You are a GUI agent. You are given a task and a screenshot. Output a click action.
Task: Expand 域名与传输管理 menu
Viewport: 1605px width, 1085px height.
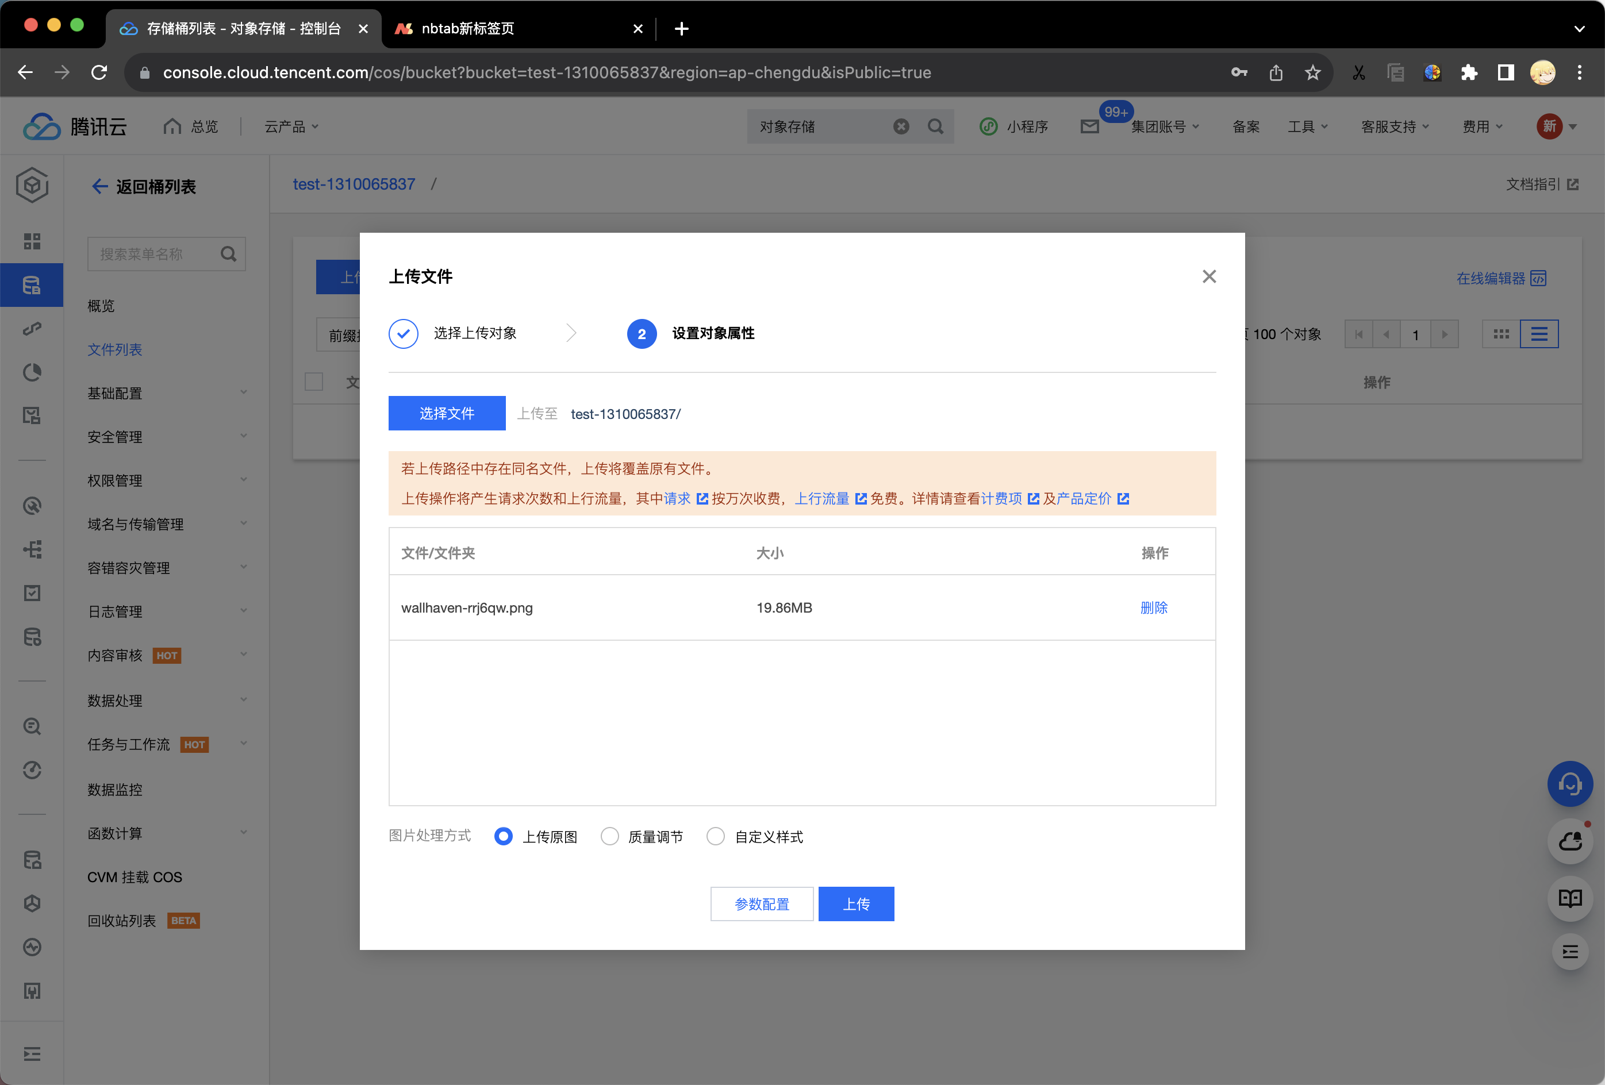(x=167, y=524)
